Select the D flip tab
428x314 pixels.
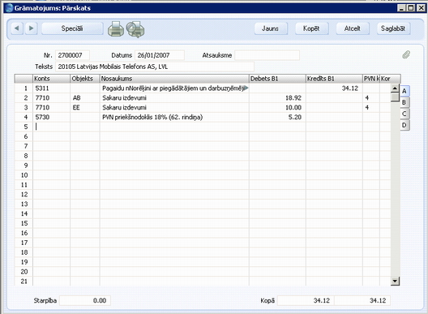(x=404, y=125)
